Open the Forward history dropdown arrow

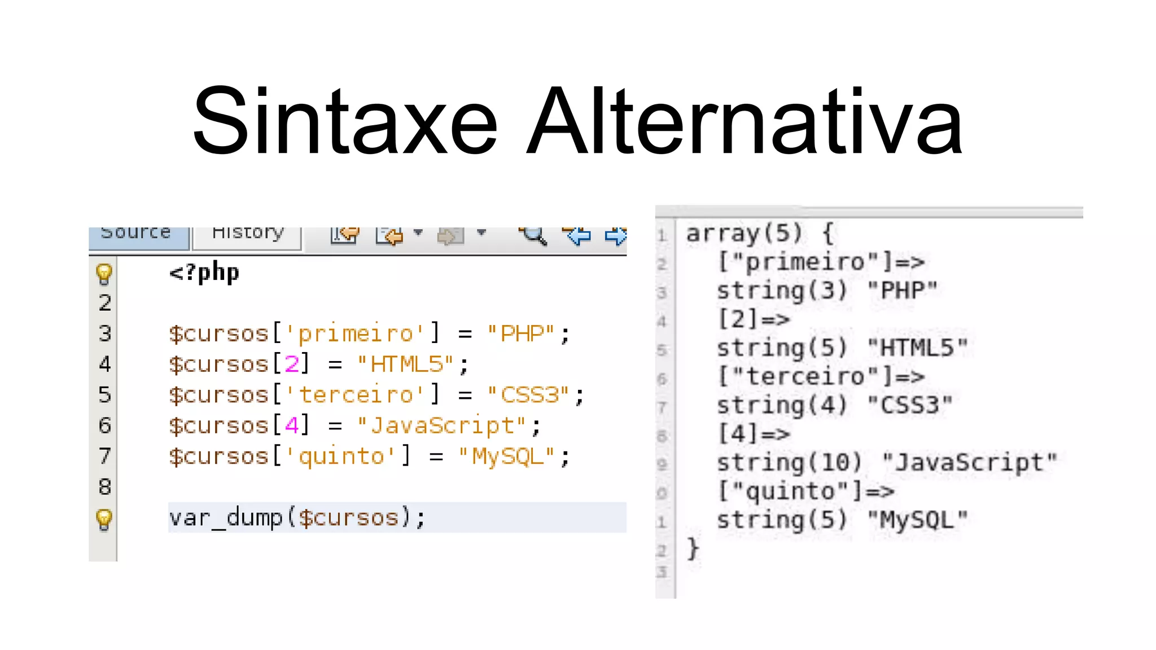point(481,232)
